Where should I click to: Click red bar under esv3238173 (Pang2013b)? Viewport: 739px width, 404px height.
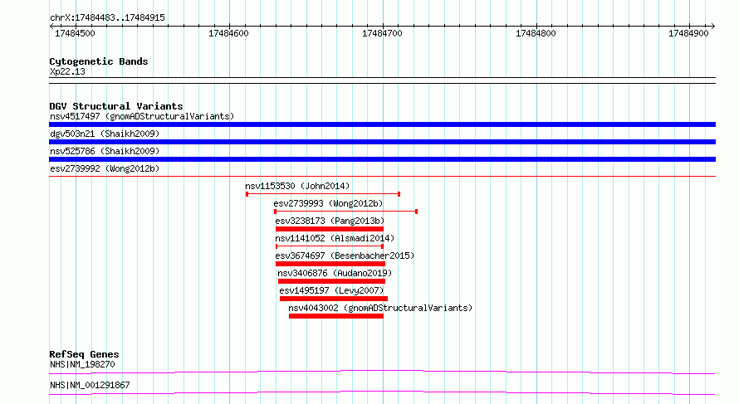[330, 229]
